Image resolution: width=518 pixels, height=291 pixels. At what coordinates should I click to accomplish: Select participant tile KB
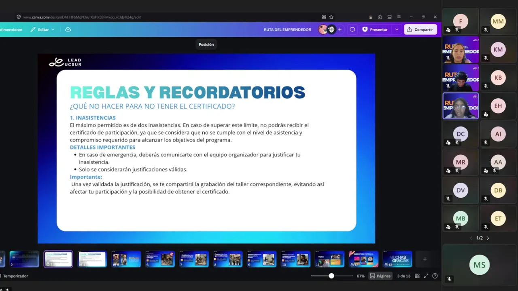click(x=498, y=78)
